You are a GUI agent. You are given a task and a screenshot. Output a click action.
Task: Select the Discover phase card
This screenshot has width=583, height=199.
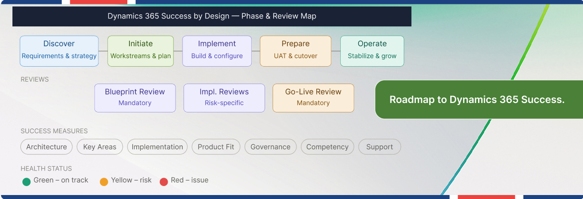click(x=59, y=51)
